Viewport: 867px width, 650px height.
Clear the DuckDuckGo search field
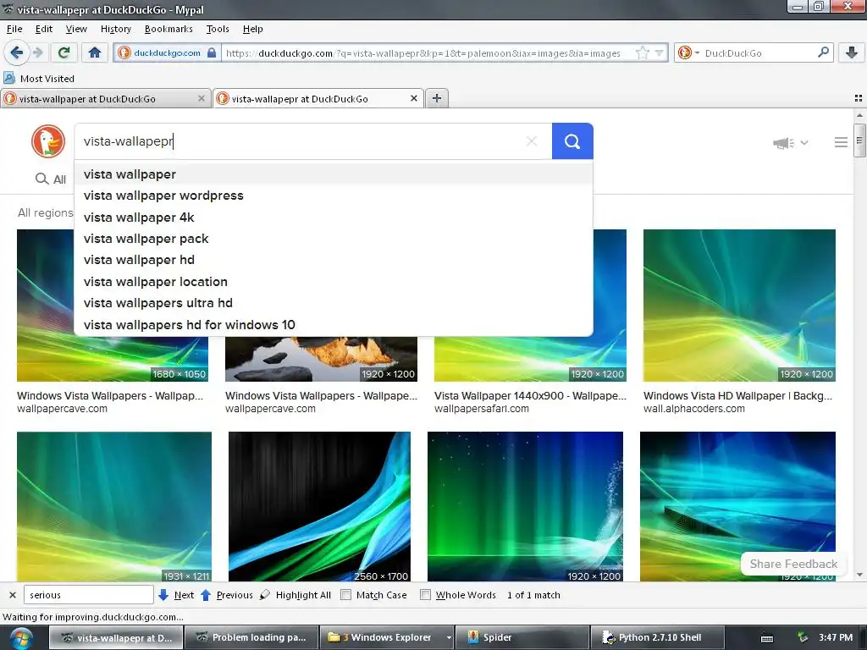tap(532, 141)
